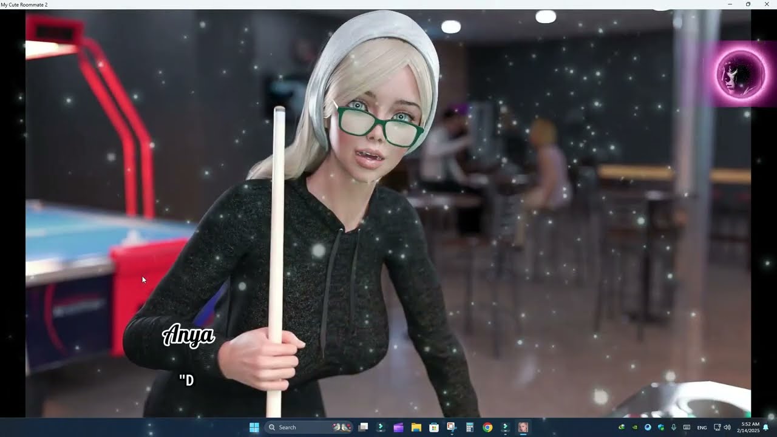777x437 pixels.
Task: Select the My Cute Roommate 2 taskbar icon
Action: pos(523,427)
